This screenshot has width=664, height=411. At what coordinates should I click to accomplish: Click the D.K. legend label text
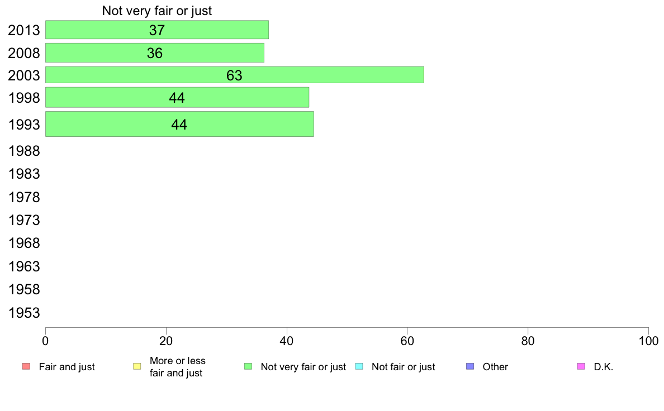click(x=604, y=367)
